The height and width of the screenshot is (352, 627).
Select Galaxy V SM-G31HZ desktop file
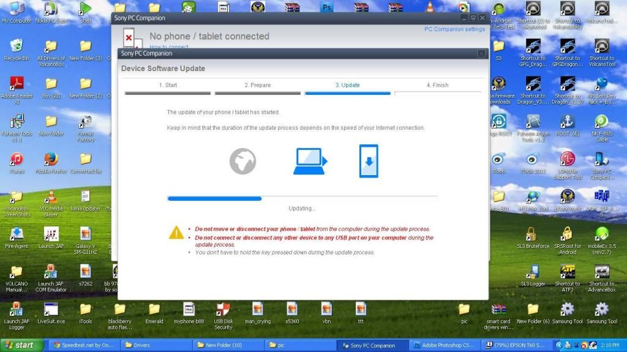(86, 241)
